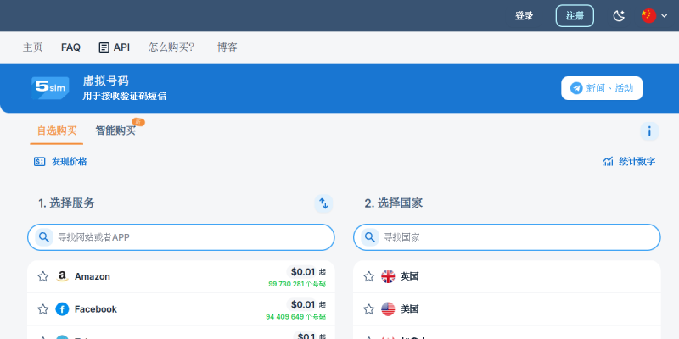Open the 发现价格 link
679x339 pixels.
pyautogui.click(x=60, y=162)
